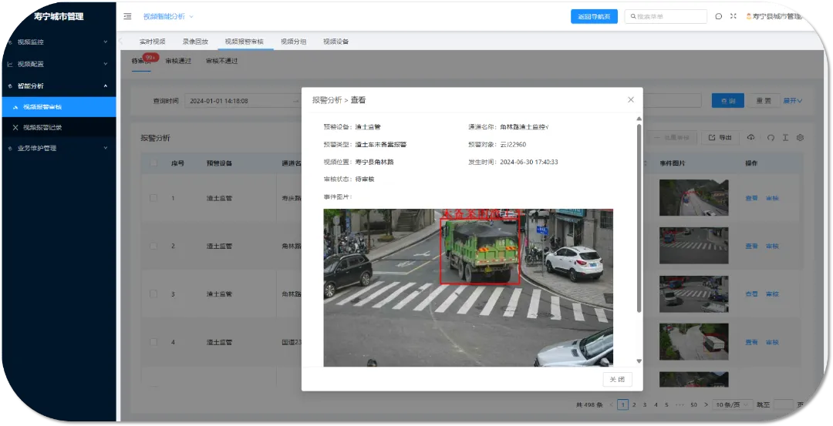Check the checkbox for row 1
833x426 pixels.
(153, 198)
